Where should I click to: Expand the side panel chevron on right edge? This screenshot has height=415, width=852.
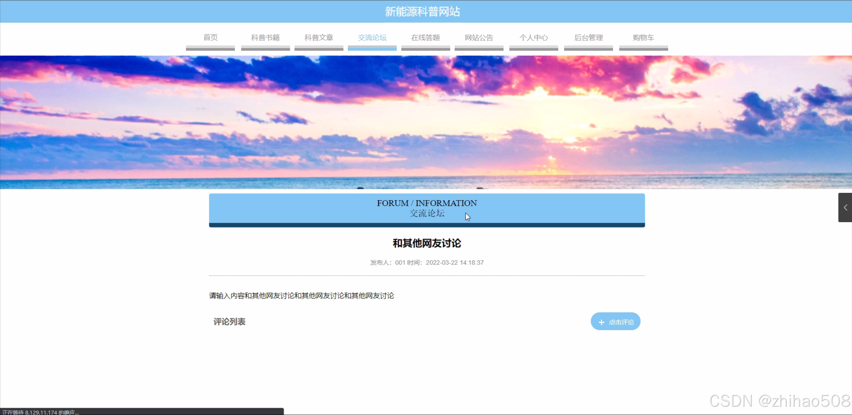(x=845, y=207)
